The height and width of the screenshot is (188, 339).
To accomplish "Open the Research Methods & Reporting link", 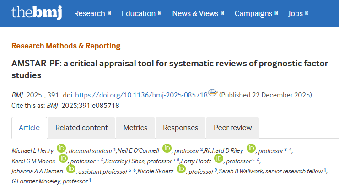I will (66, 46).
